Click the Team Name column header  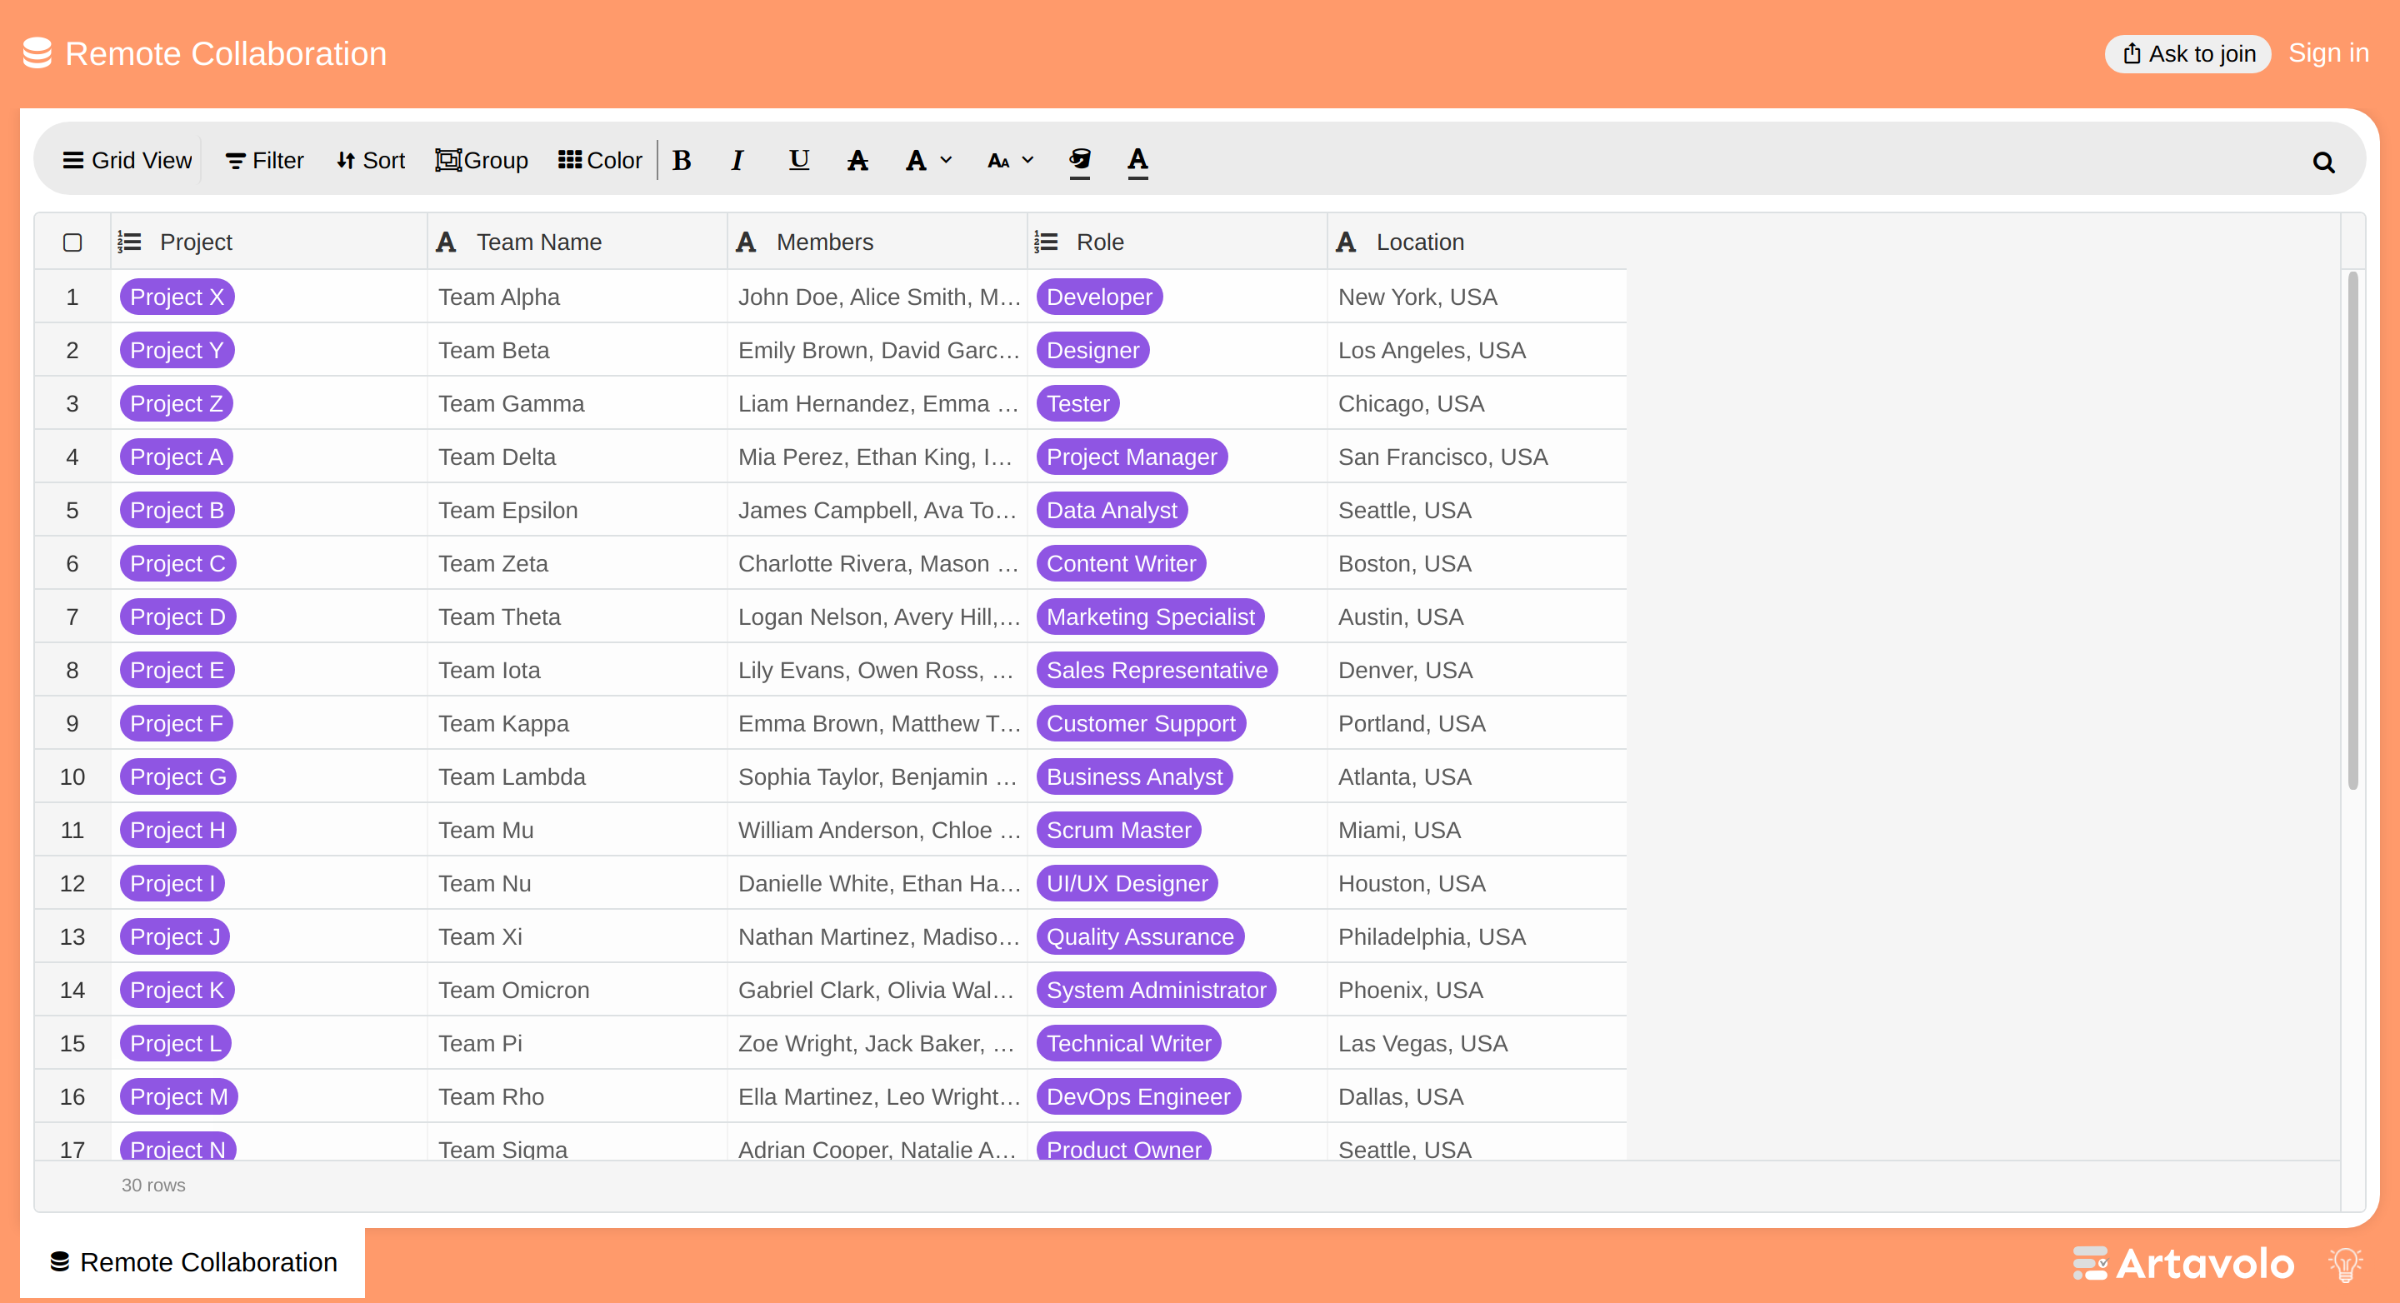(x=577, y=242)
